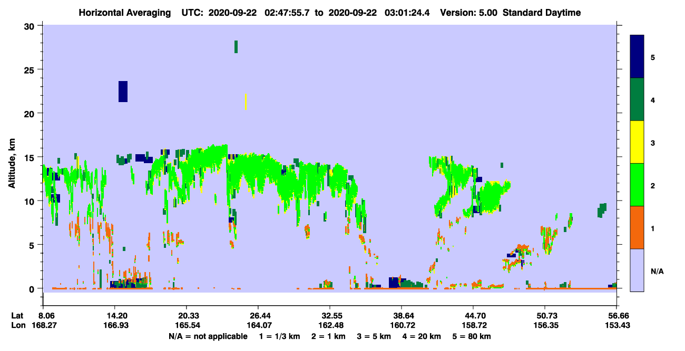Click end time '03:01:24.4' in title
This screenshot has width=685, height=351.
coord(407,13)
